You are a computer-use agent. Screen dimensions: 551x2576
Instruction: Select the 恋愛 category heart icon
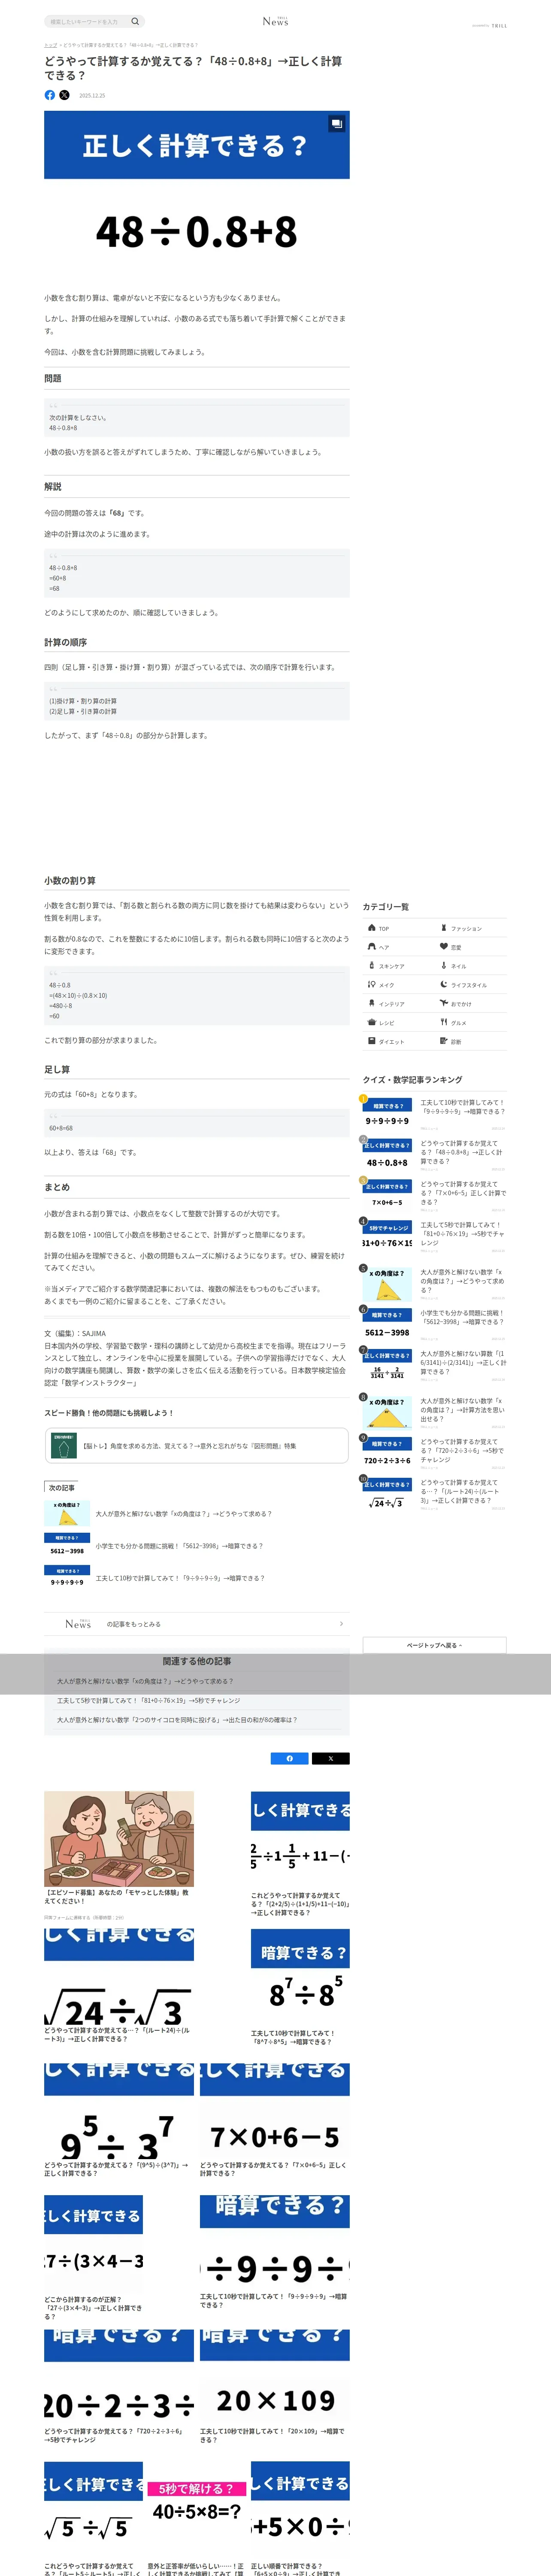click(x=444, y=947)
